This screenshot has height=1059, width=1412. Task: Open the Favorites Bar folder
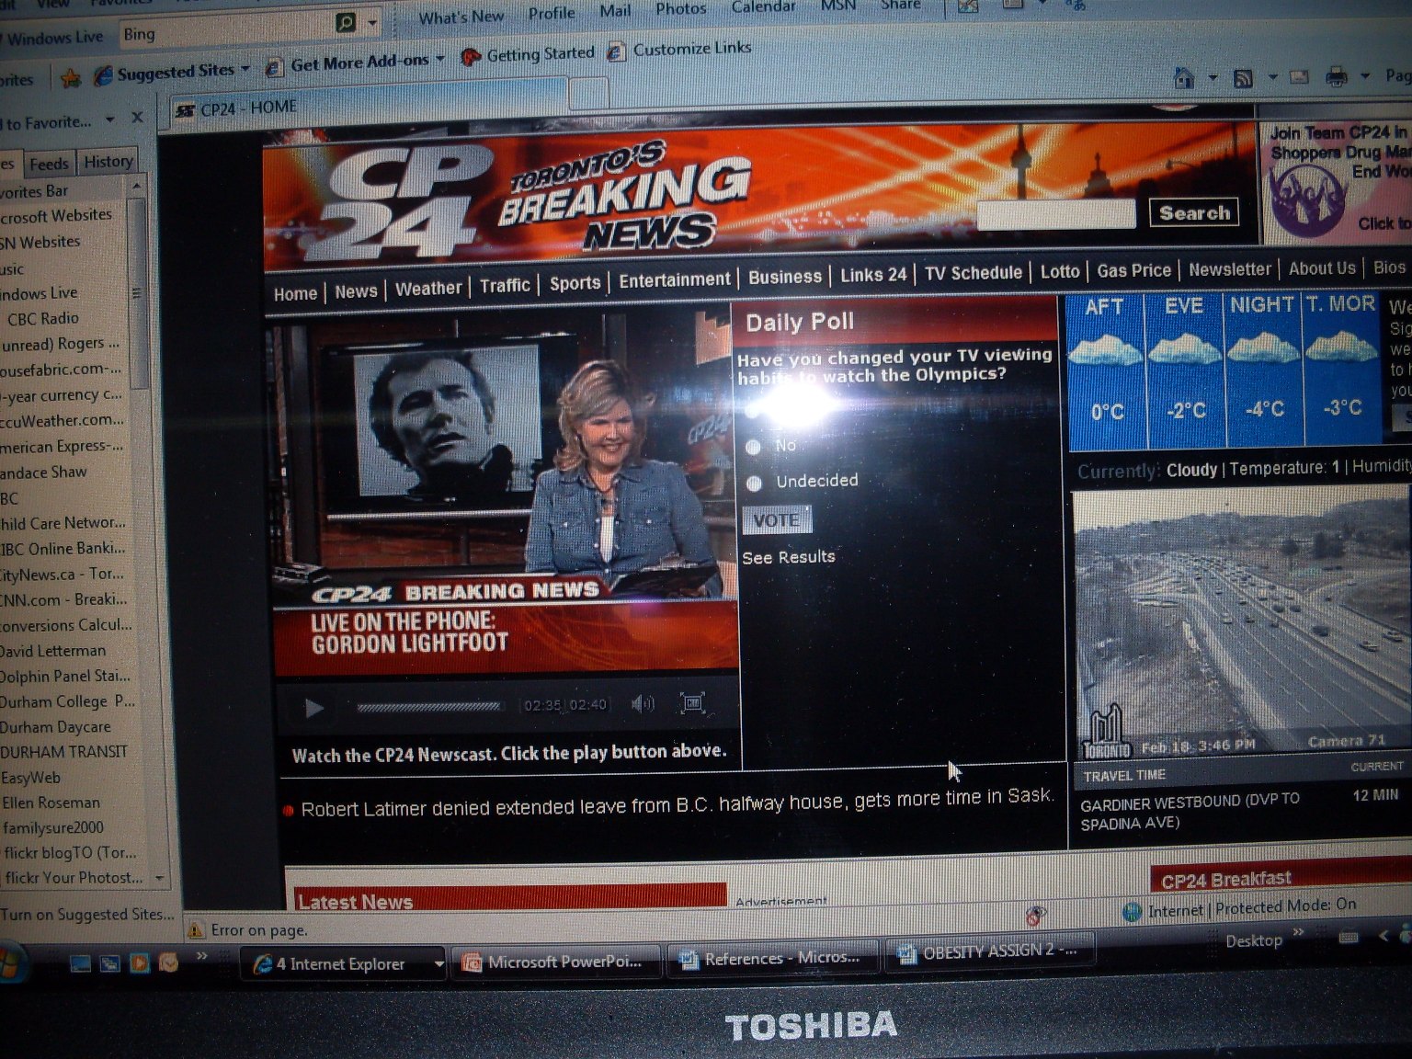click(35, 191)
